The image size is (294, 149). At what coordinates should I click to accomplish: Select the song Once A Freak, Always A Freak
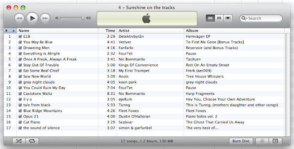click(x=50, y=59)
